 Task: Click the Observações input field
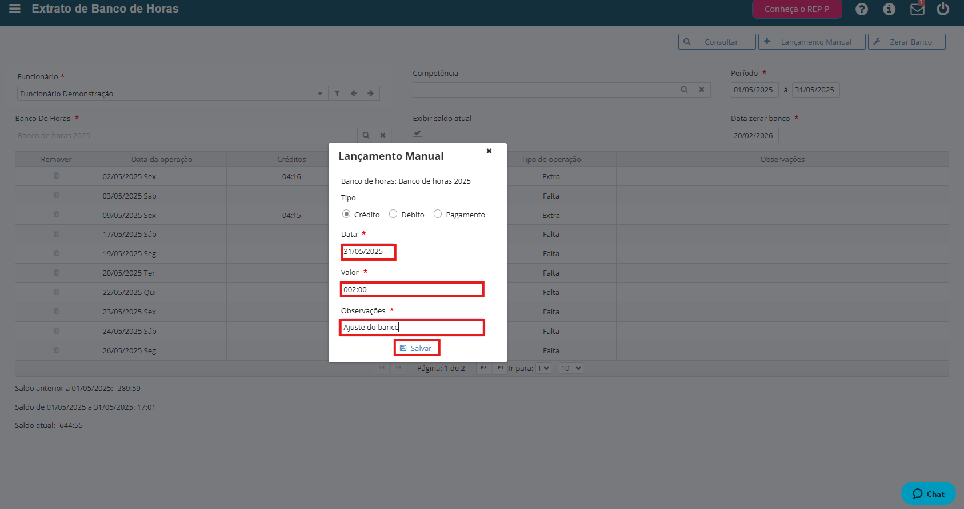[412, 328]
